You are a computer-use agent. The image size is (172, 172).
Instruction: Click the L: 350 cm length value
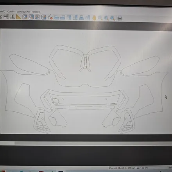pyautogui.click(x=130, y=168)
